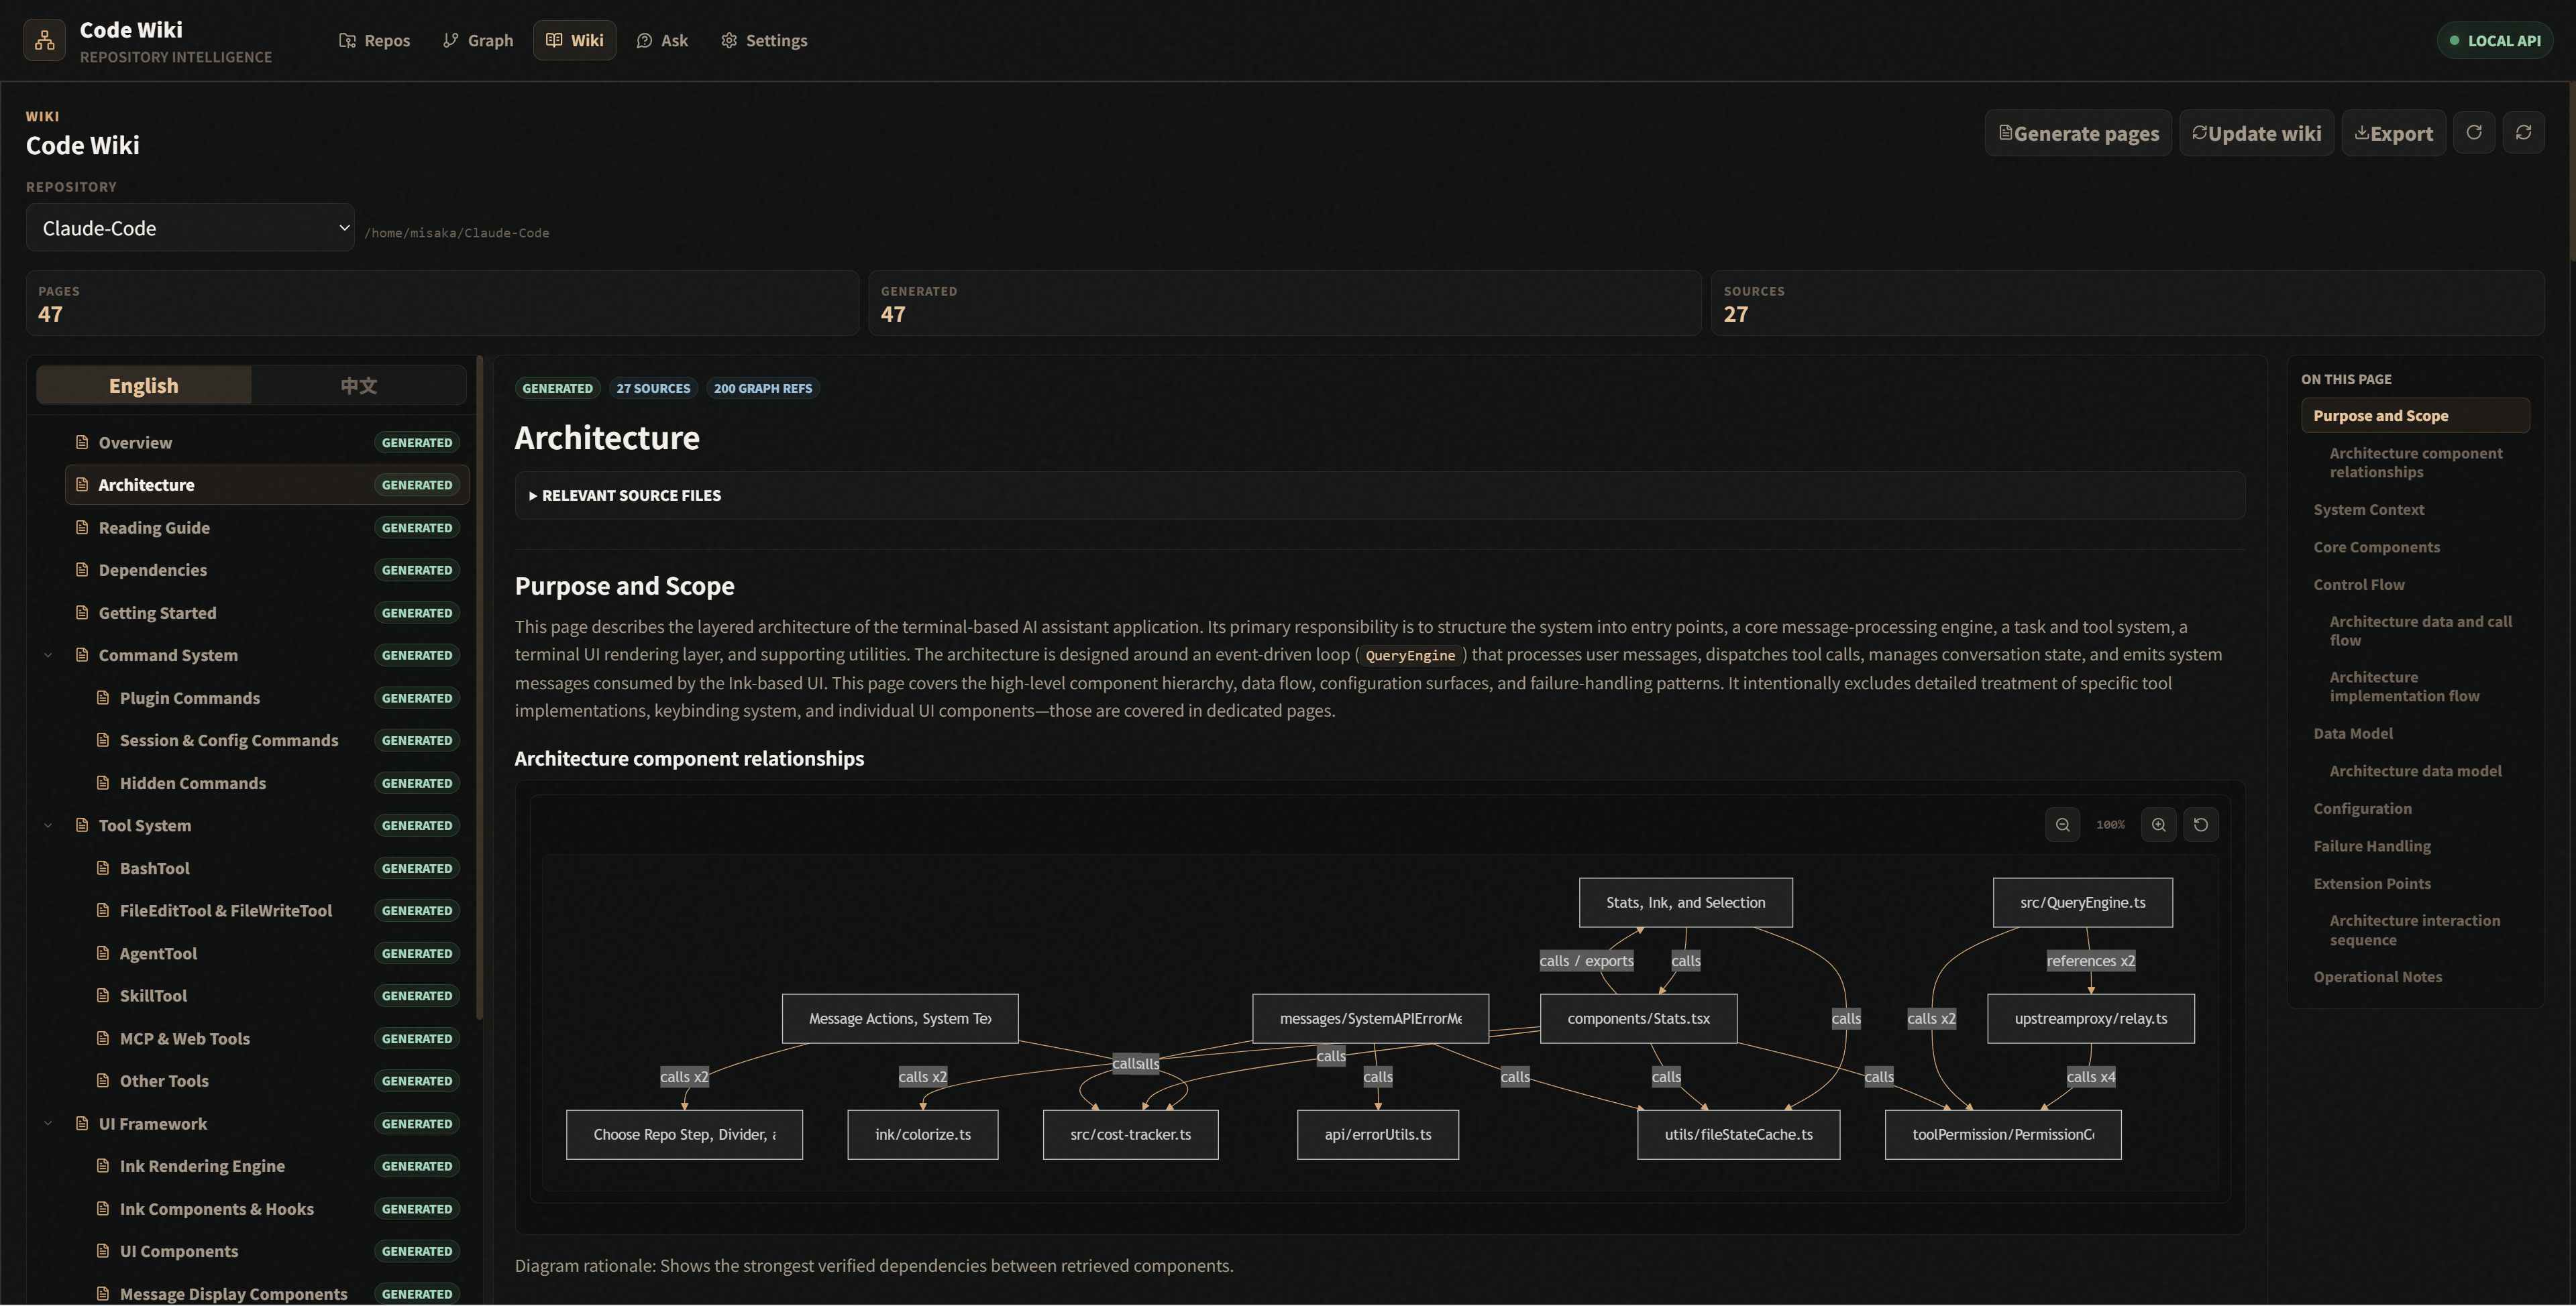Click the BashTool document icon
The height and width of the screenshot is (1306, 2576).
tap(103, 868)
